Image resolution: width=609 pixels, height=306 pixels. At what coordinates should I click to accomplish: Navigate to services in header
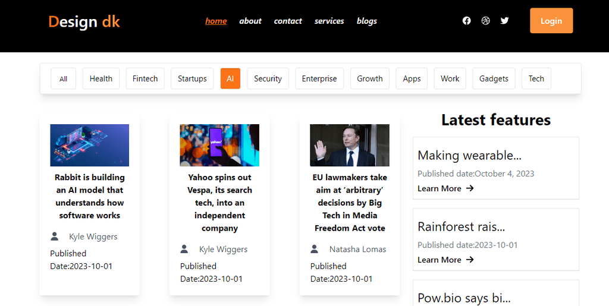(x=329, y=21)
